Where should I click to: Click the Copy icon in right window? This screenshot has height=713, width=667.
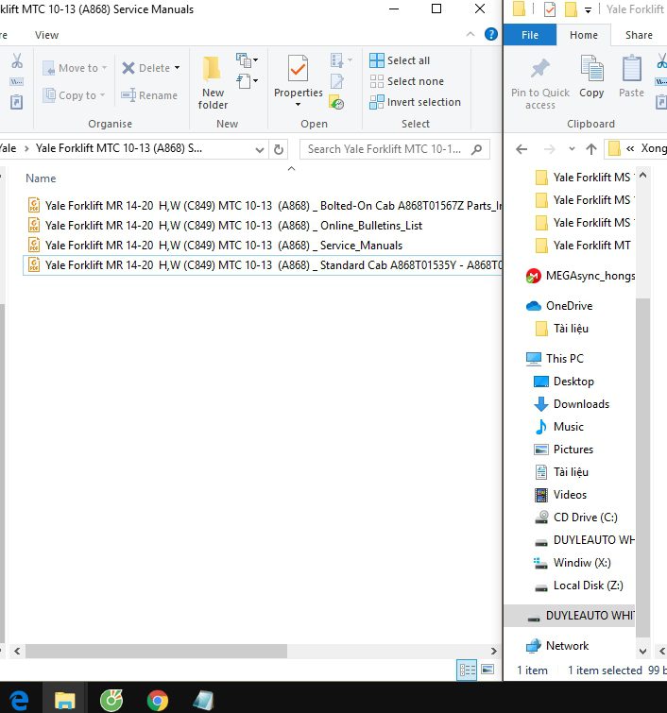click(x=591, y=76)
